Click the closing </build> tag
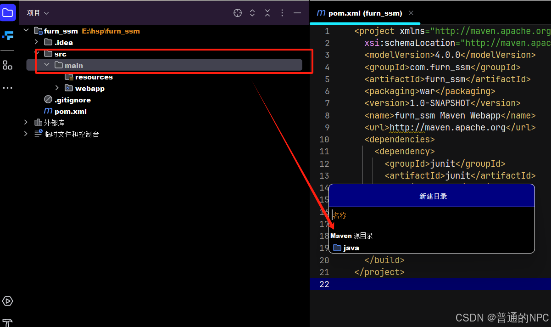551x327 pixels. click(384, 260)
